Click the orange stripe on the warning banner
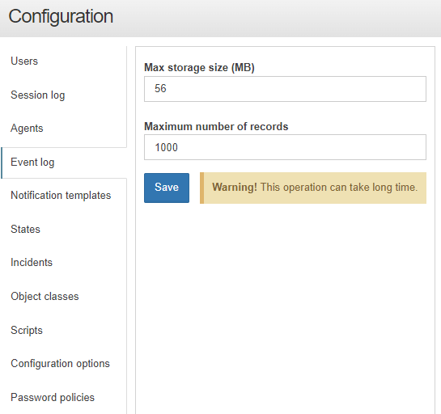 click(201, 188)
